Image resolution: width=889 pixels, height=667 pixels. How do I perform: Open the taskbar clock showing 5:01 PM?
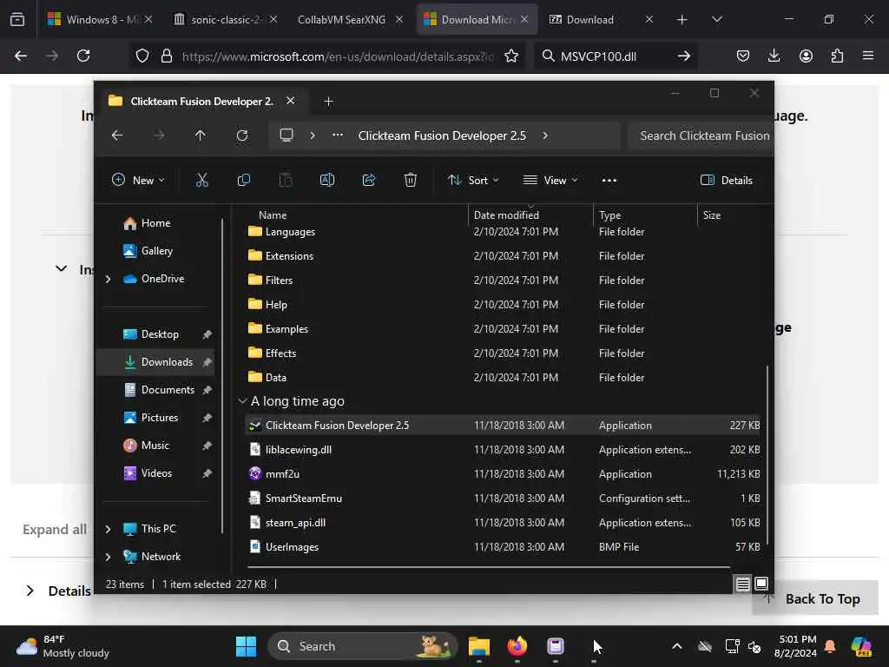click(796, 646)
